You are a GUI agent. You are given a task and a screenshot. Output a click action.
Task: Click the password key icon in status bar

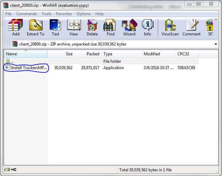point(13,170)
